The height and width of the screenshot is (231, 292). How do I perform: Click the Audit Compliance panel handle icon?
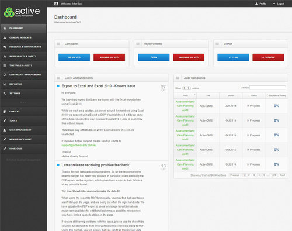(178, 78)
